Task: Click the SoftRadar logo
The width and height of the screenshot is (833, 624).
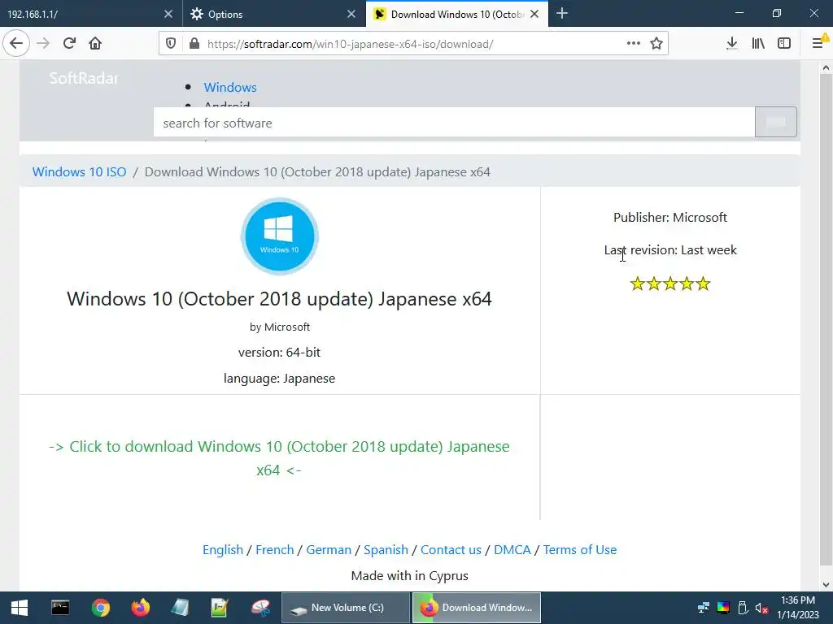Action: 84,78
